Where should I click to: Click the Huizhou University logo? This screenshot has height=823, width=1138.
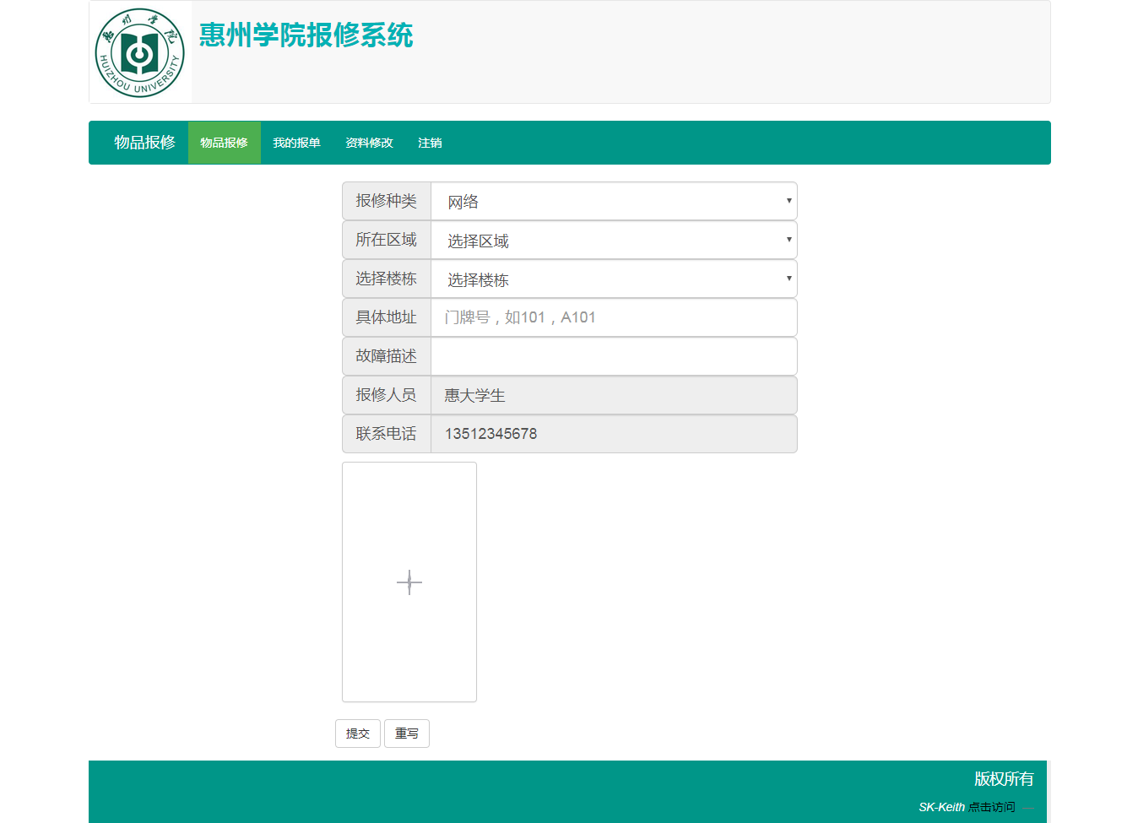140,52
